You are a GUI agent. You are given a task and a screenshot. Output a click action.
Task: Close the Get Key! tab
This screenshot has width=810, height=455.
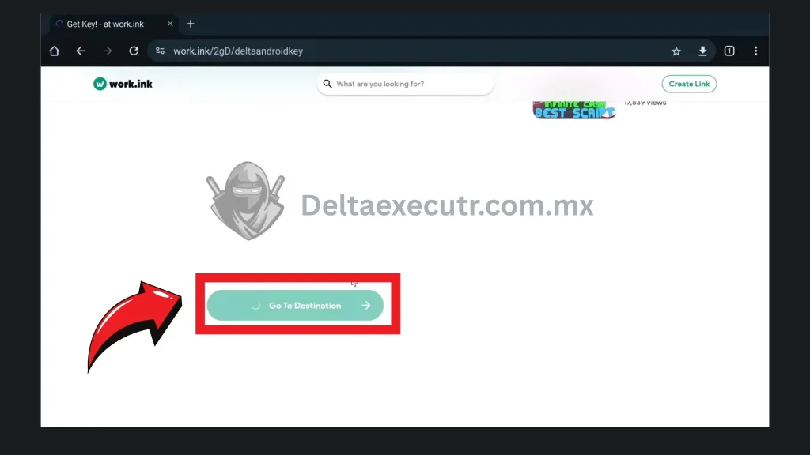170,24
